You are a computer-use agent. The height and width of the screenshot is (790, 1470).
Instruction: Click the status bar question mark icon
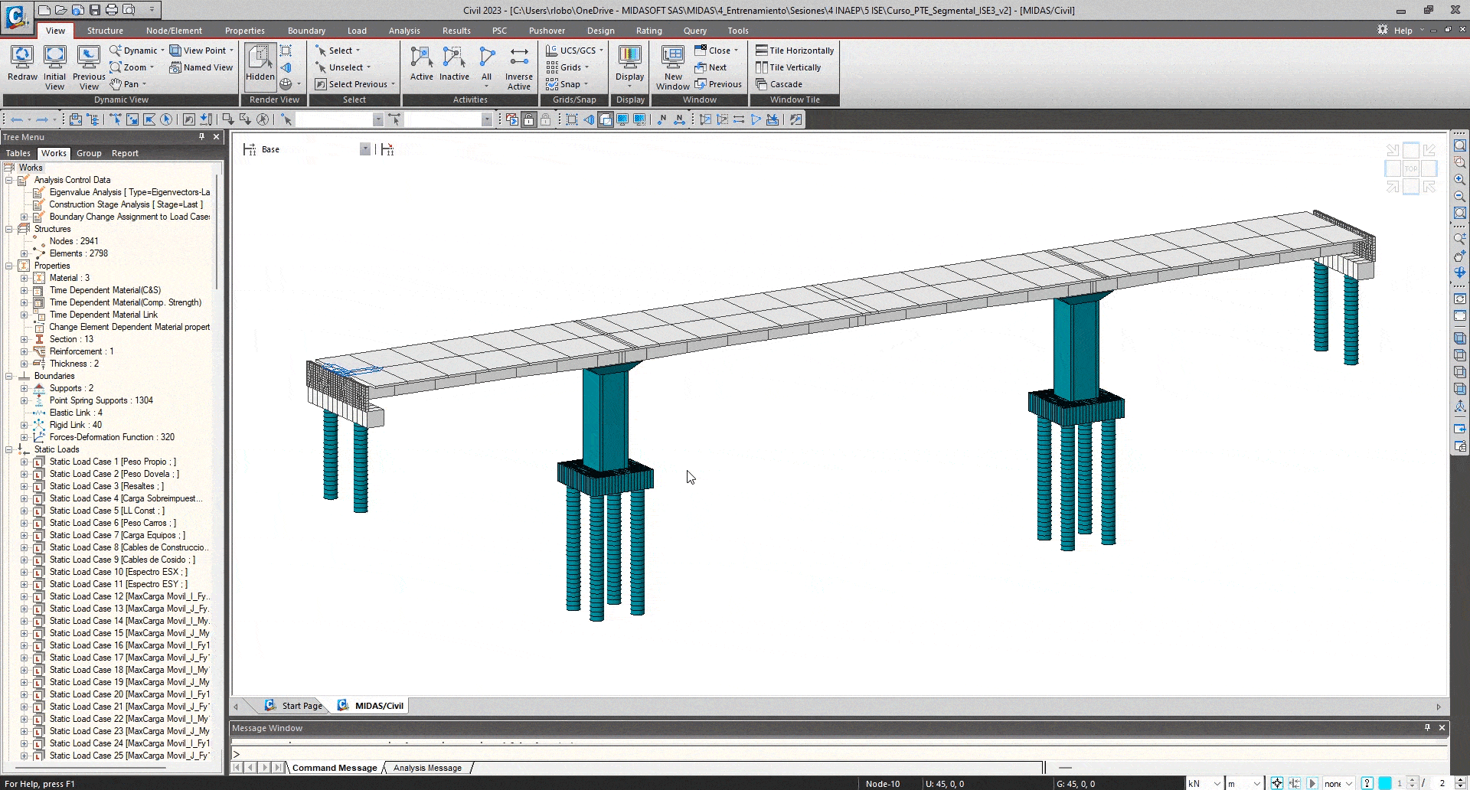(x=1367, y=783)
